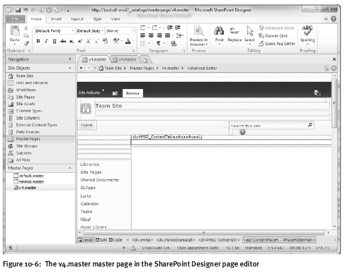
Task: Open Team Site in navigation
Action: [x=24, y=76]
